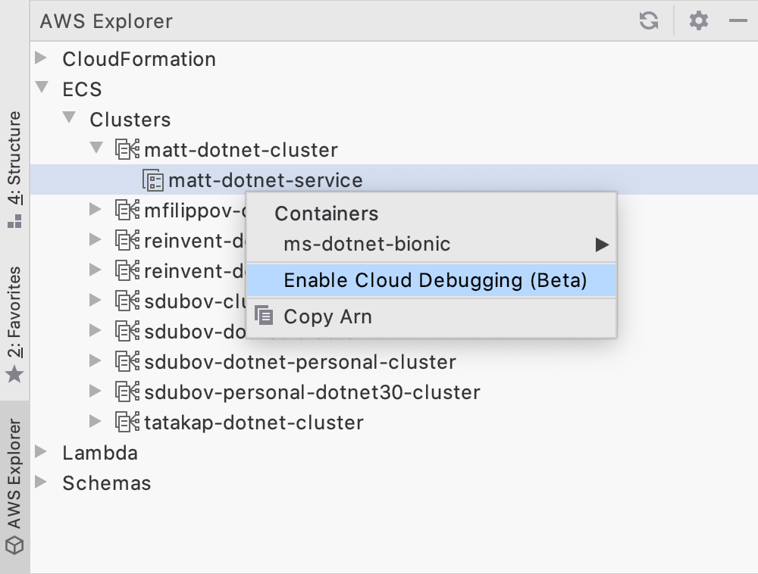758x574 pixels.
Task: Click the matt-dotnet-cluster cluster icon
Action: point(127,150)
